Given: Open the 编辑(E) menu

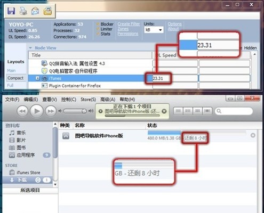Looking at the screenshot, I should 31,100.
